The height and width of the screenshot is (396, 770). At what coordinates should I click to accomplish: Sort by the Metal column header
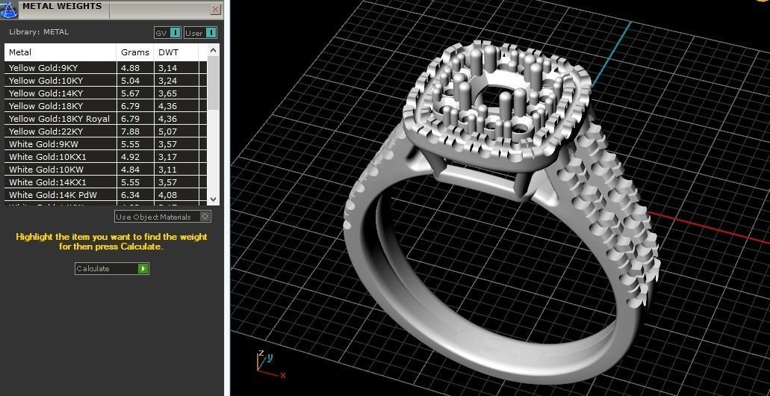click(x=60, y=52)
